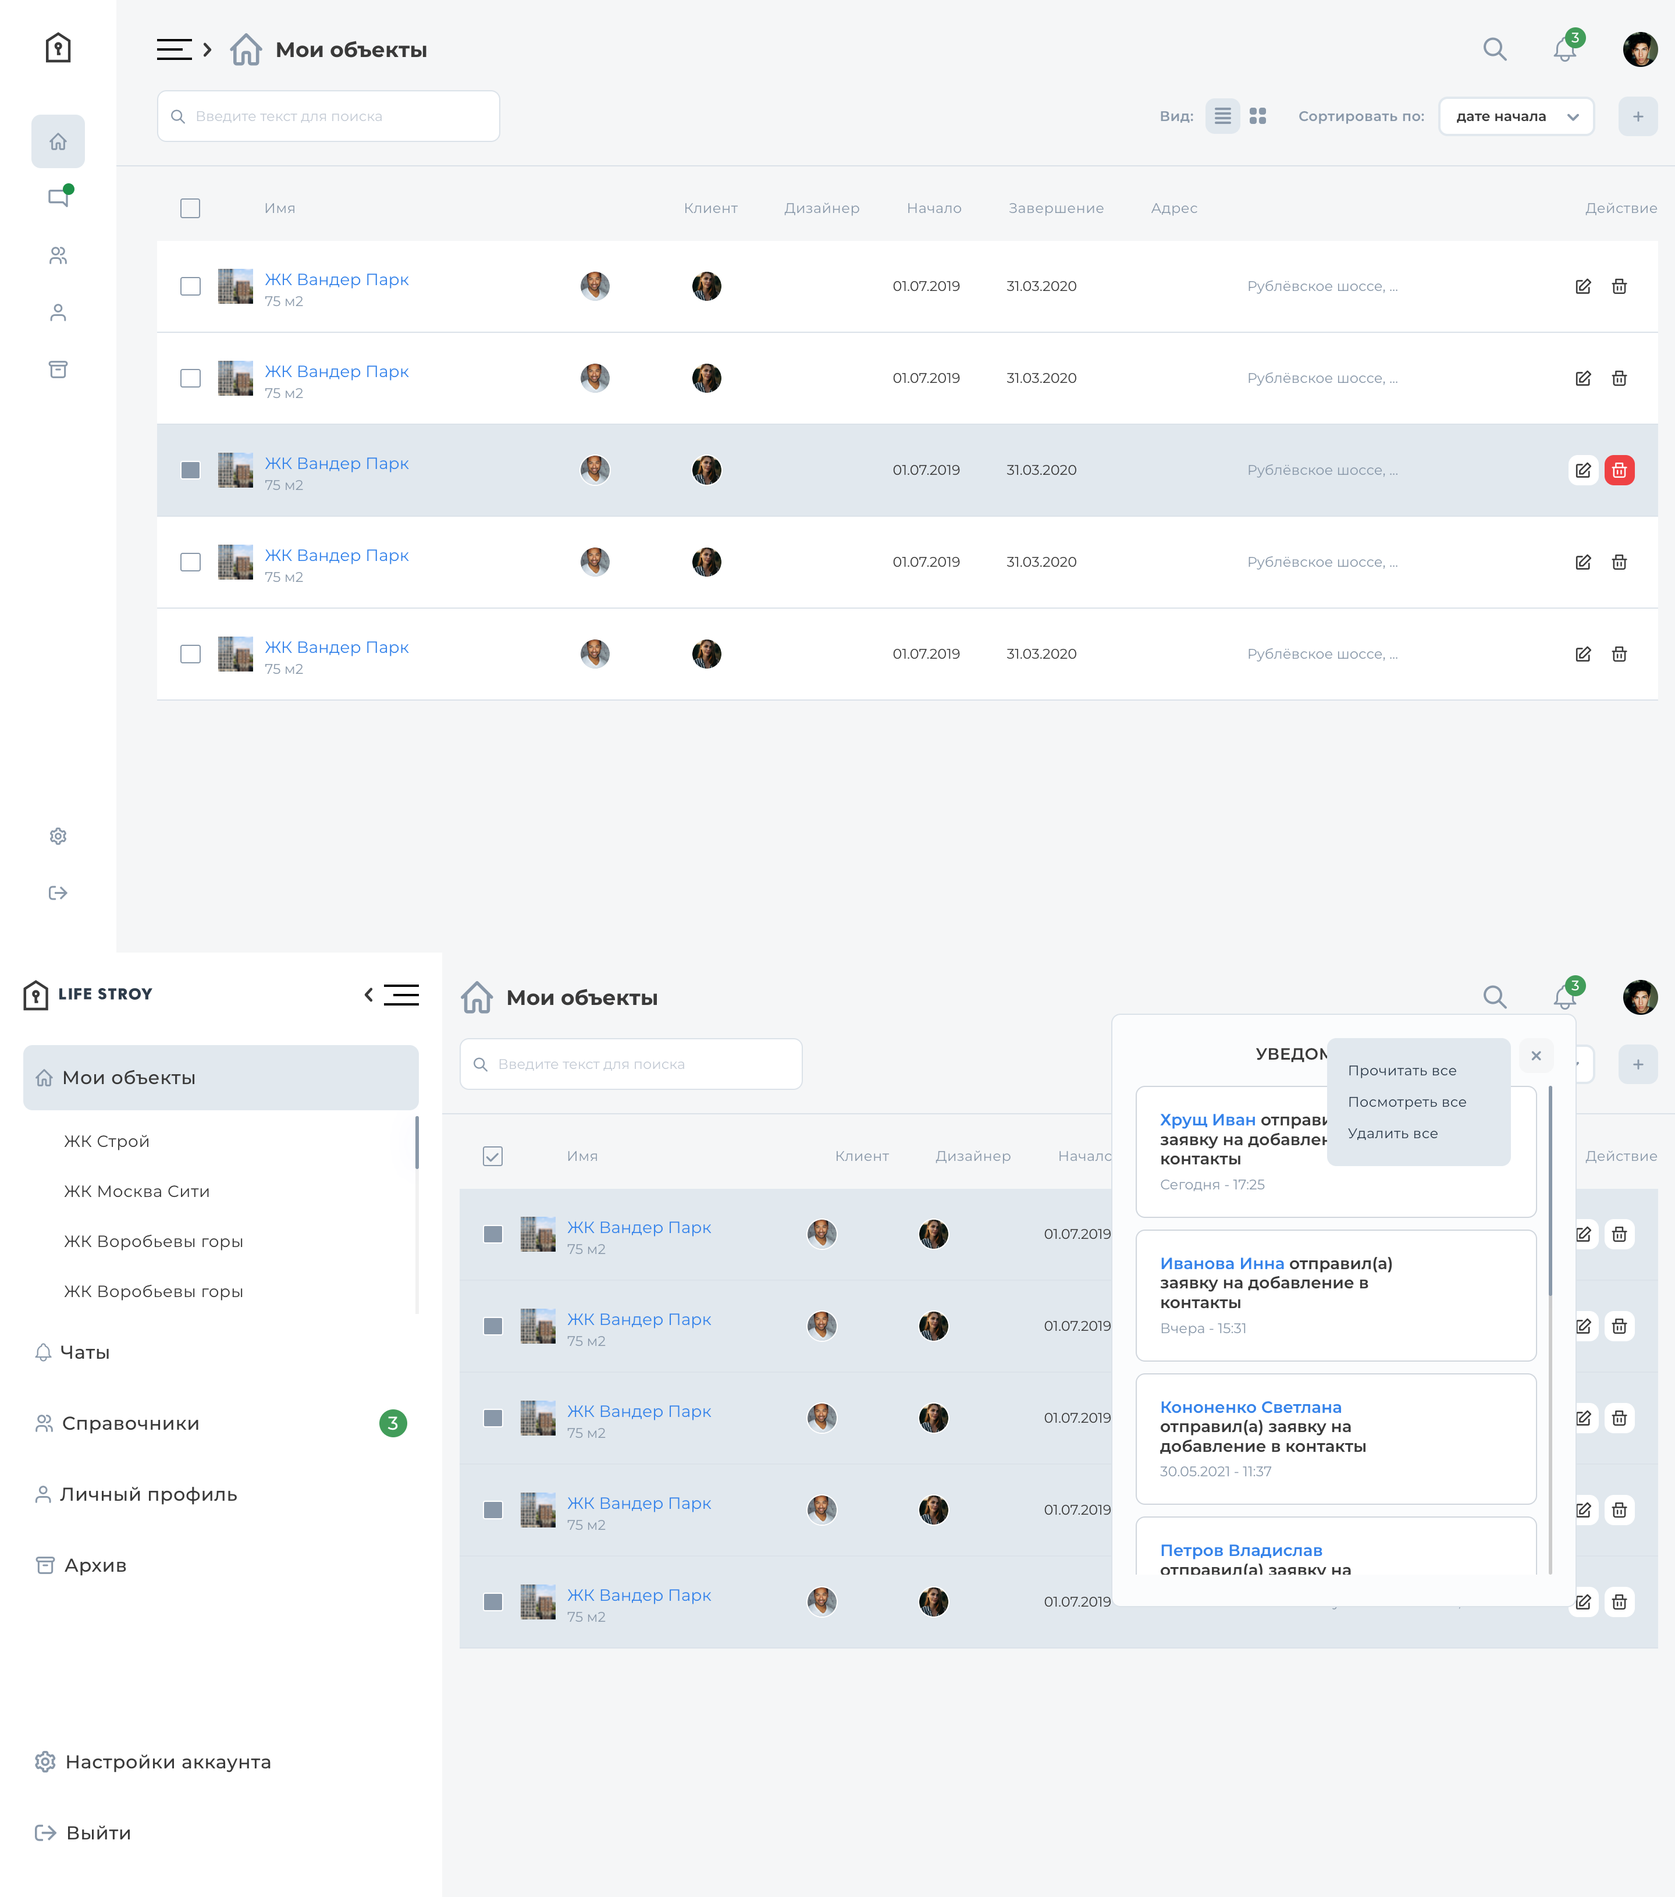Screen dimensions: 1675x1897
Task: Open settings gear icon in collapsed sidebar
Action: [x=58, y=836]
